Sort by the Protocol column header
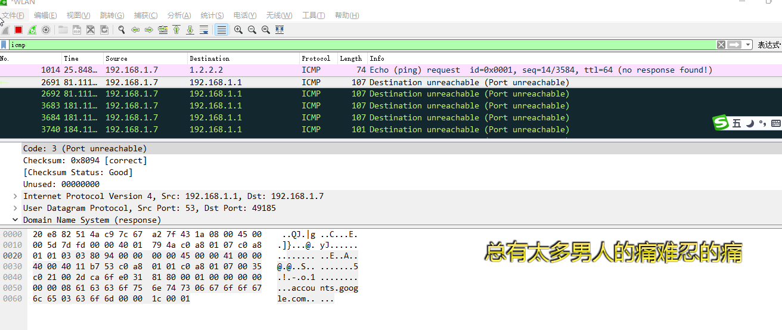This screenshot has width=782, height=330. click(319, 58)
